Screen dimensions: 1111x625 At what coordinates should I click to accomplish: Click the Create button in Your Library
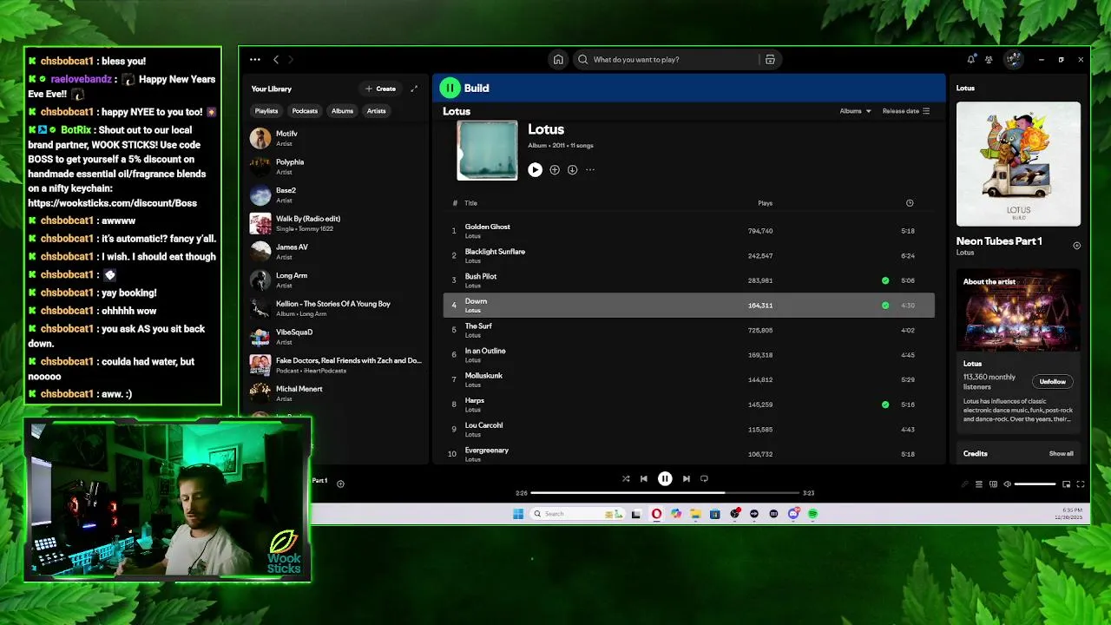click(x=380, y=89)
